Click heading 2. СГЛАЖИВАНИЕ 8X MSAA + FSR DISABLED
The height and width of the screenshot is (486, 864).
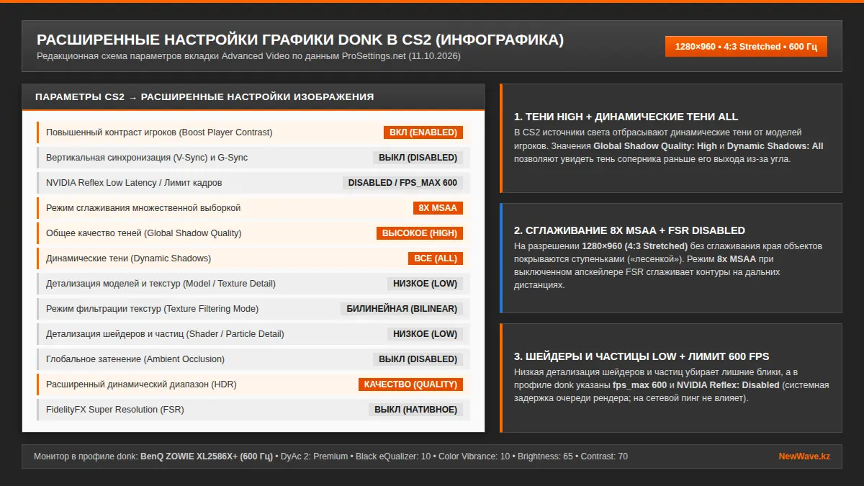tap(629, 230)
